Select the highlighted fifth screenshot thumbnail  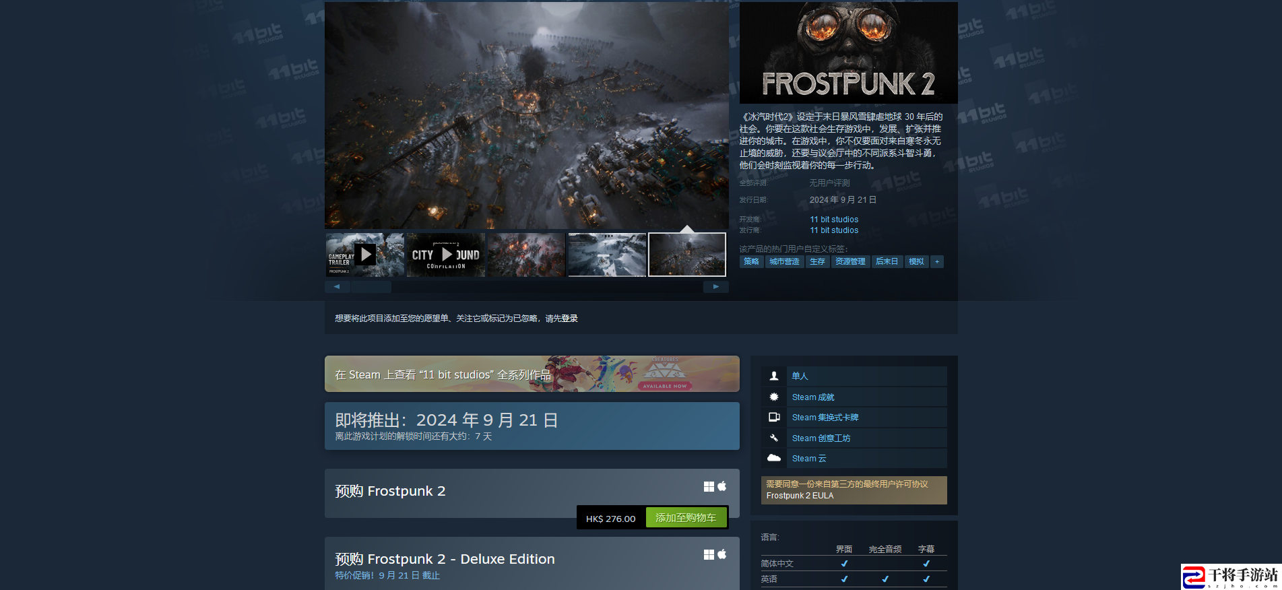point(687,255)
